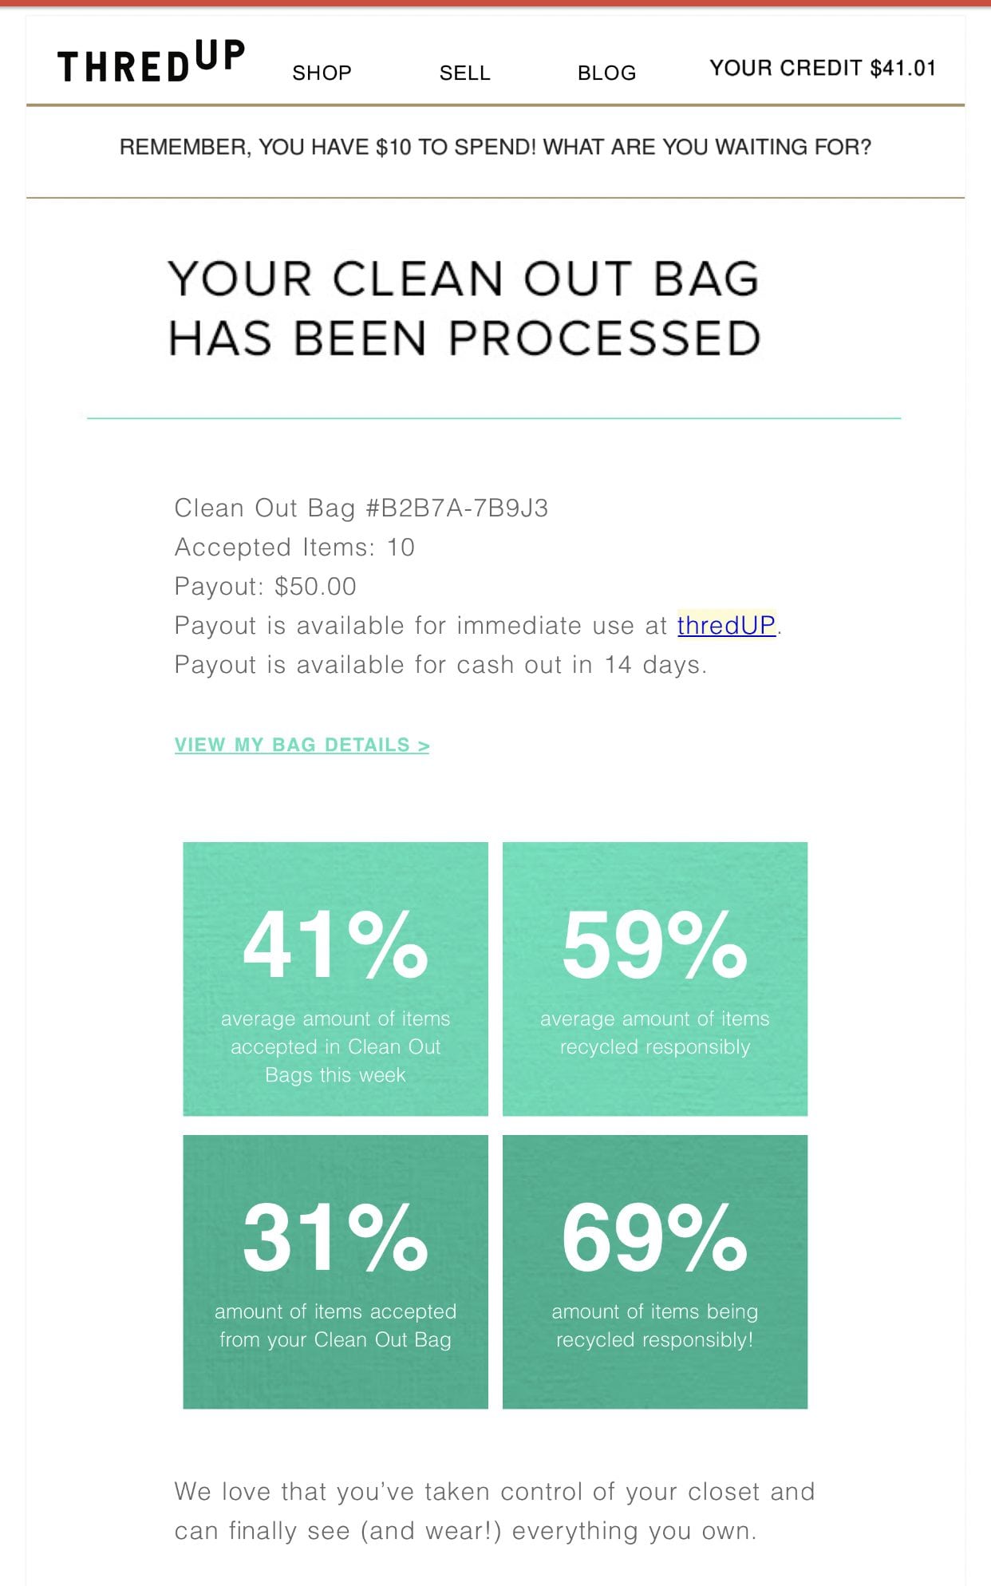This screenshot has width=991, height=1586.
Task: Click the Clean Out Bag headline
Action: pos(464,308)
